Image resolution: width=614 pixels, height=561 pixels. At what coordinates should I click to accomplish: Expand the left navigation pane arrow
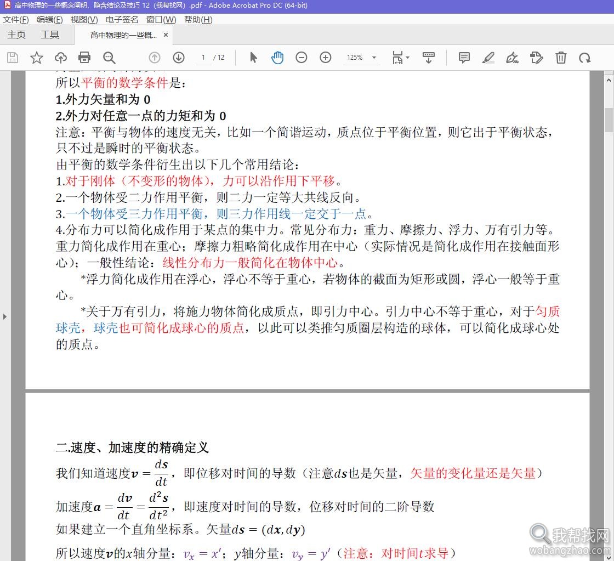point(5,316)
